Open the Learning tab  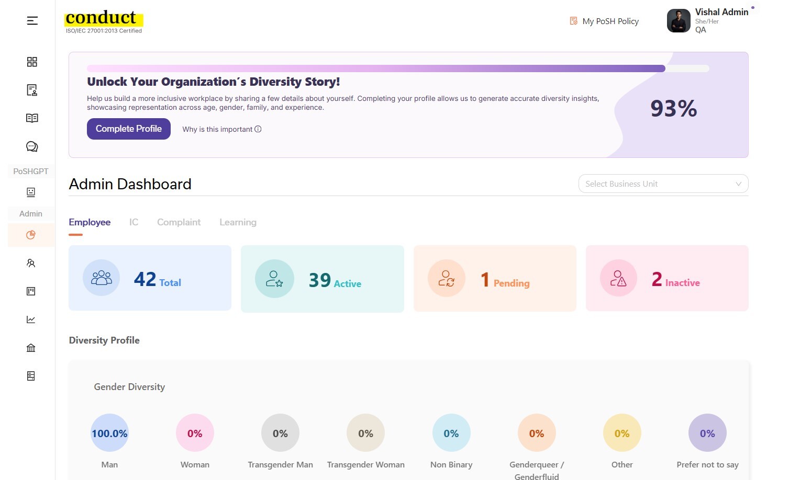point(238,222)
